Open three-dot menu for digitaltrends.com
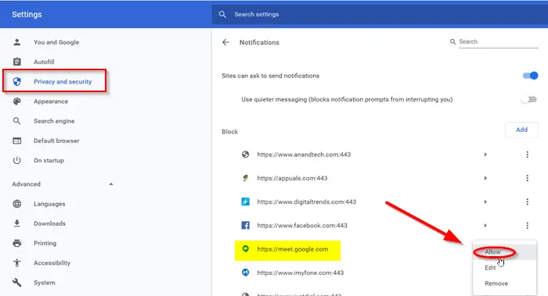Viewport: 548px width, 296px height. point(527,201)
